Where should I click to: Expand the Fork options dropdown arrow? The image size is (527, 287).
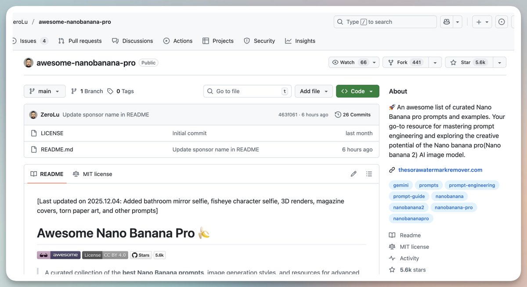(435, 62)
